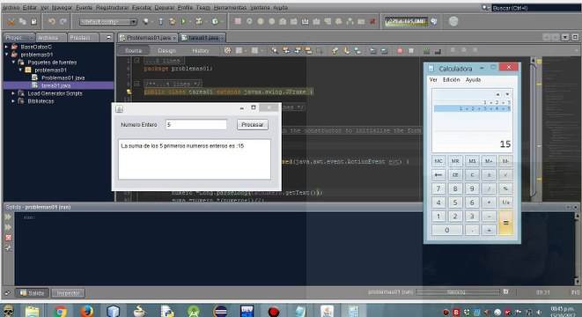The width and height of the screenshot is (582, 317).
Task: Click the Profile Project toolbar icon
Action: coord(215,22)
